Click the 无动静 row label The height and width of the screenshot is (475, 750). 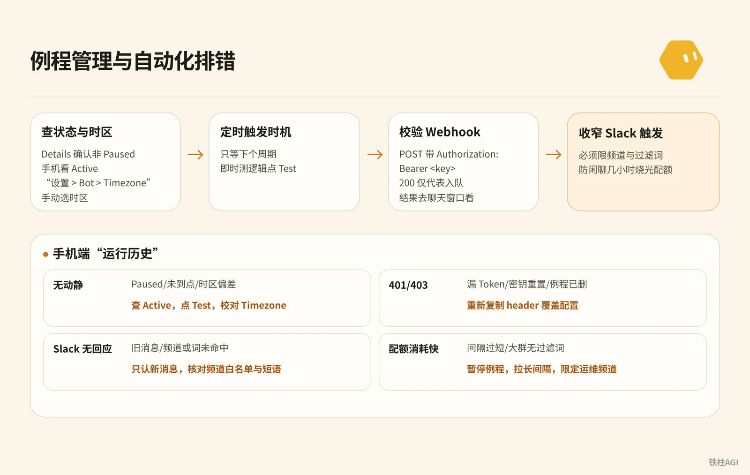click(x=68, y=285)
